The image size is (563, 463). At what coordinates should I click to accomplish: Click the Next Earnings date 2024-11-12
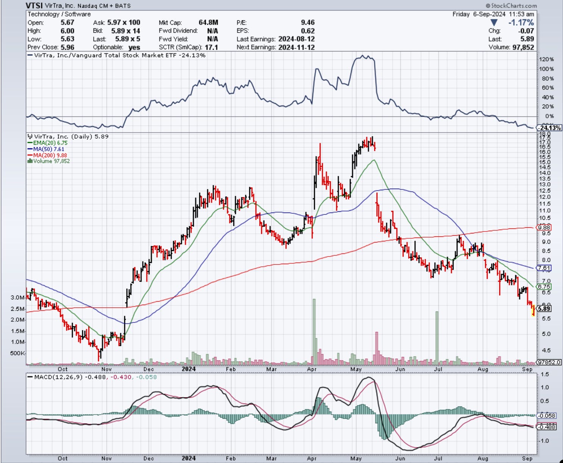click(x=296, y=47)
